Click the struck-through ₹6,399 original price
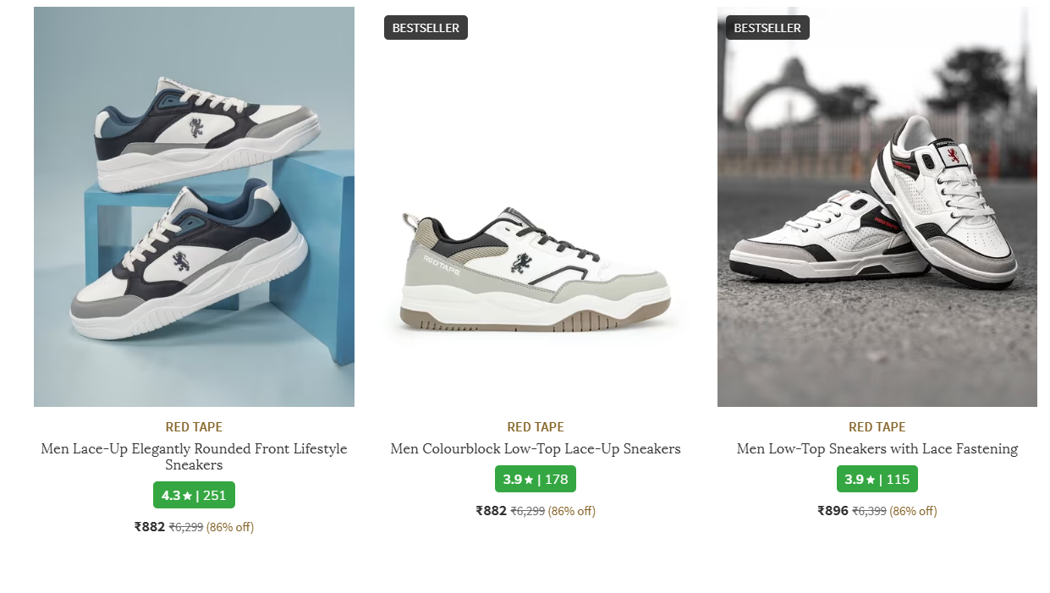Screen dimensions: 1050x593 pyautogui.click(x=869, y=511)
